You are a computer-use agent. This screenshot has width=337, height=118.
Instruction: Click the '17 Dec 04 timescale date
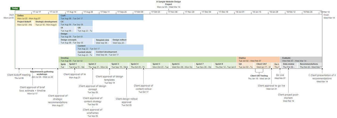(206, 12)
